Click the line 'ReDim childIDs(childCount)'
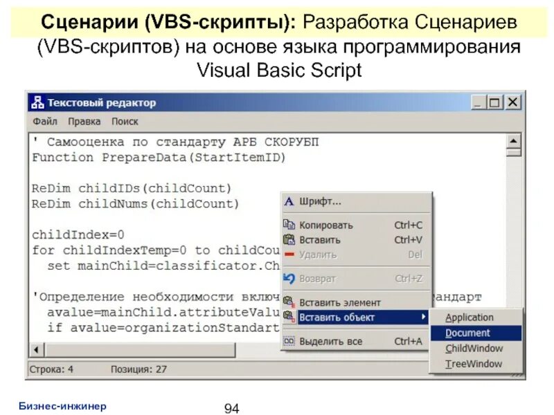The width and height of the screenshot is (554, 415). [x=132, y=188]
